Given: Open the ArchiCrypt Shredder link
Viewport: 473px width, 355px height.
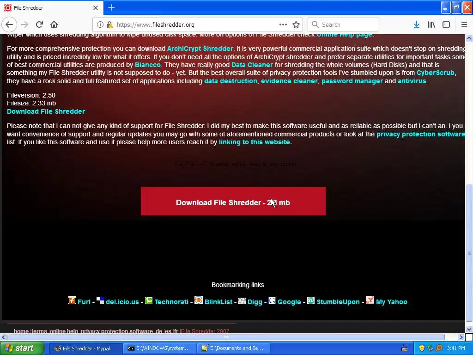Looking at the screenshot, I should click(200, 49).
